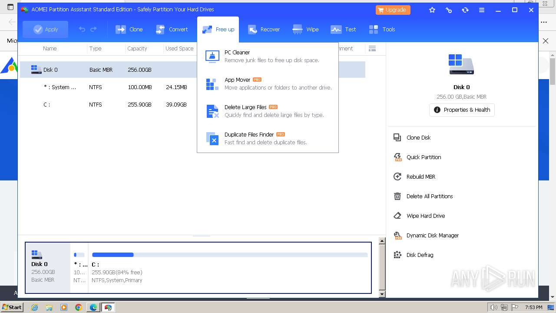This screenshot has width=556, height=313.
Task: Click Properties & Health button
Action: pyautogui.click(x=462, y=110)
